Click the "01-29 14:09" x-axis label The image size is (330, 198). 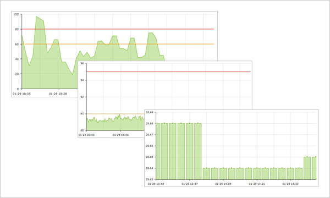223,184
